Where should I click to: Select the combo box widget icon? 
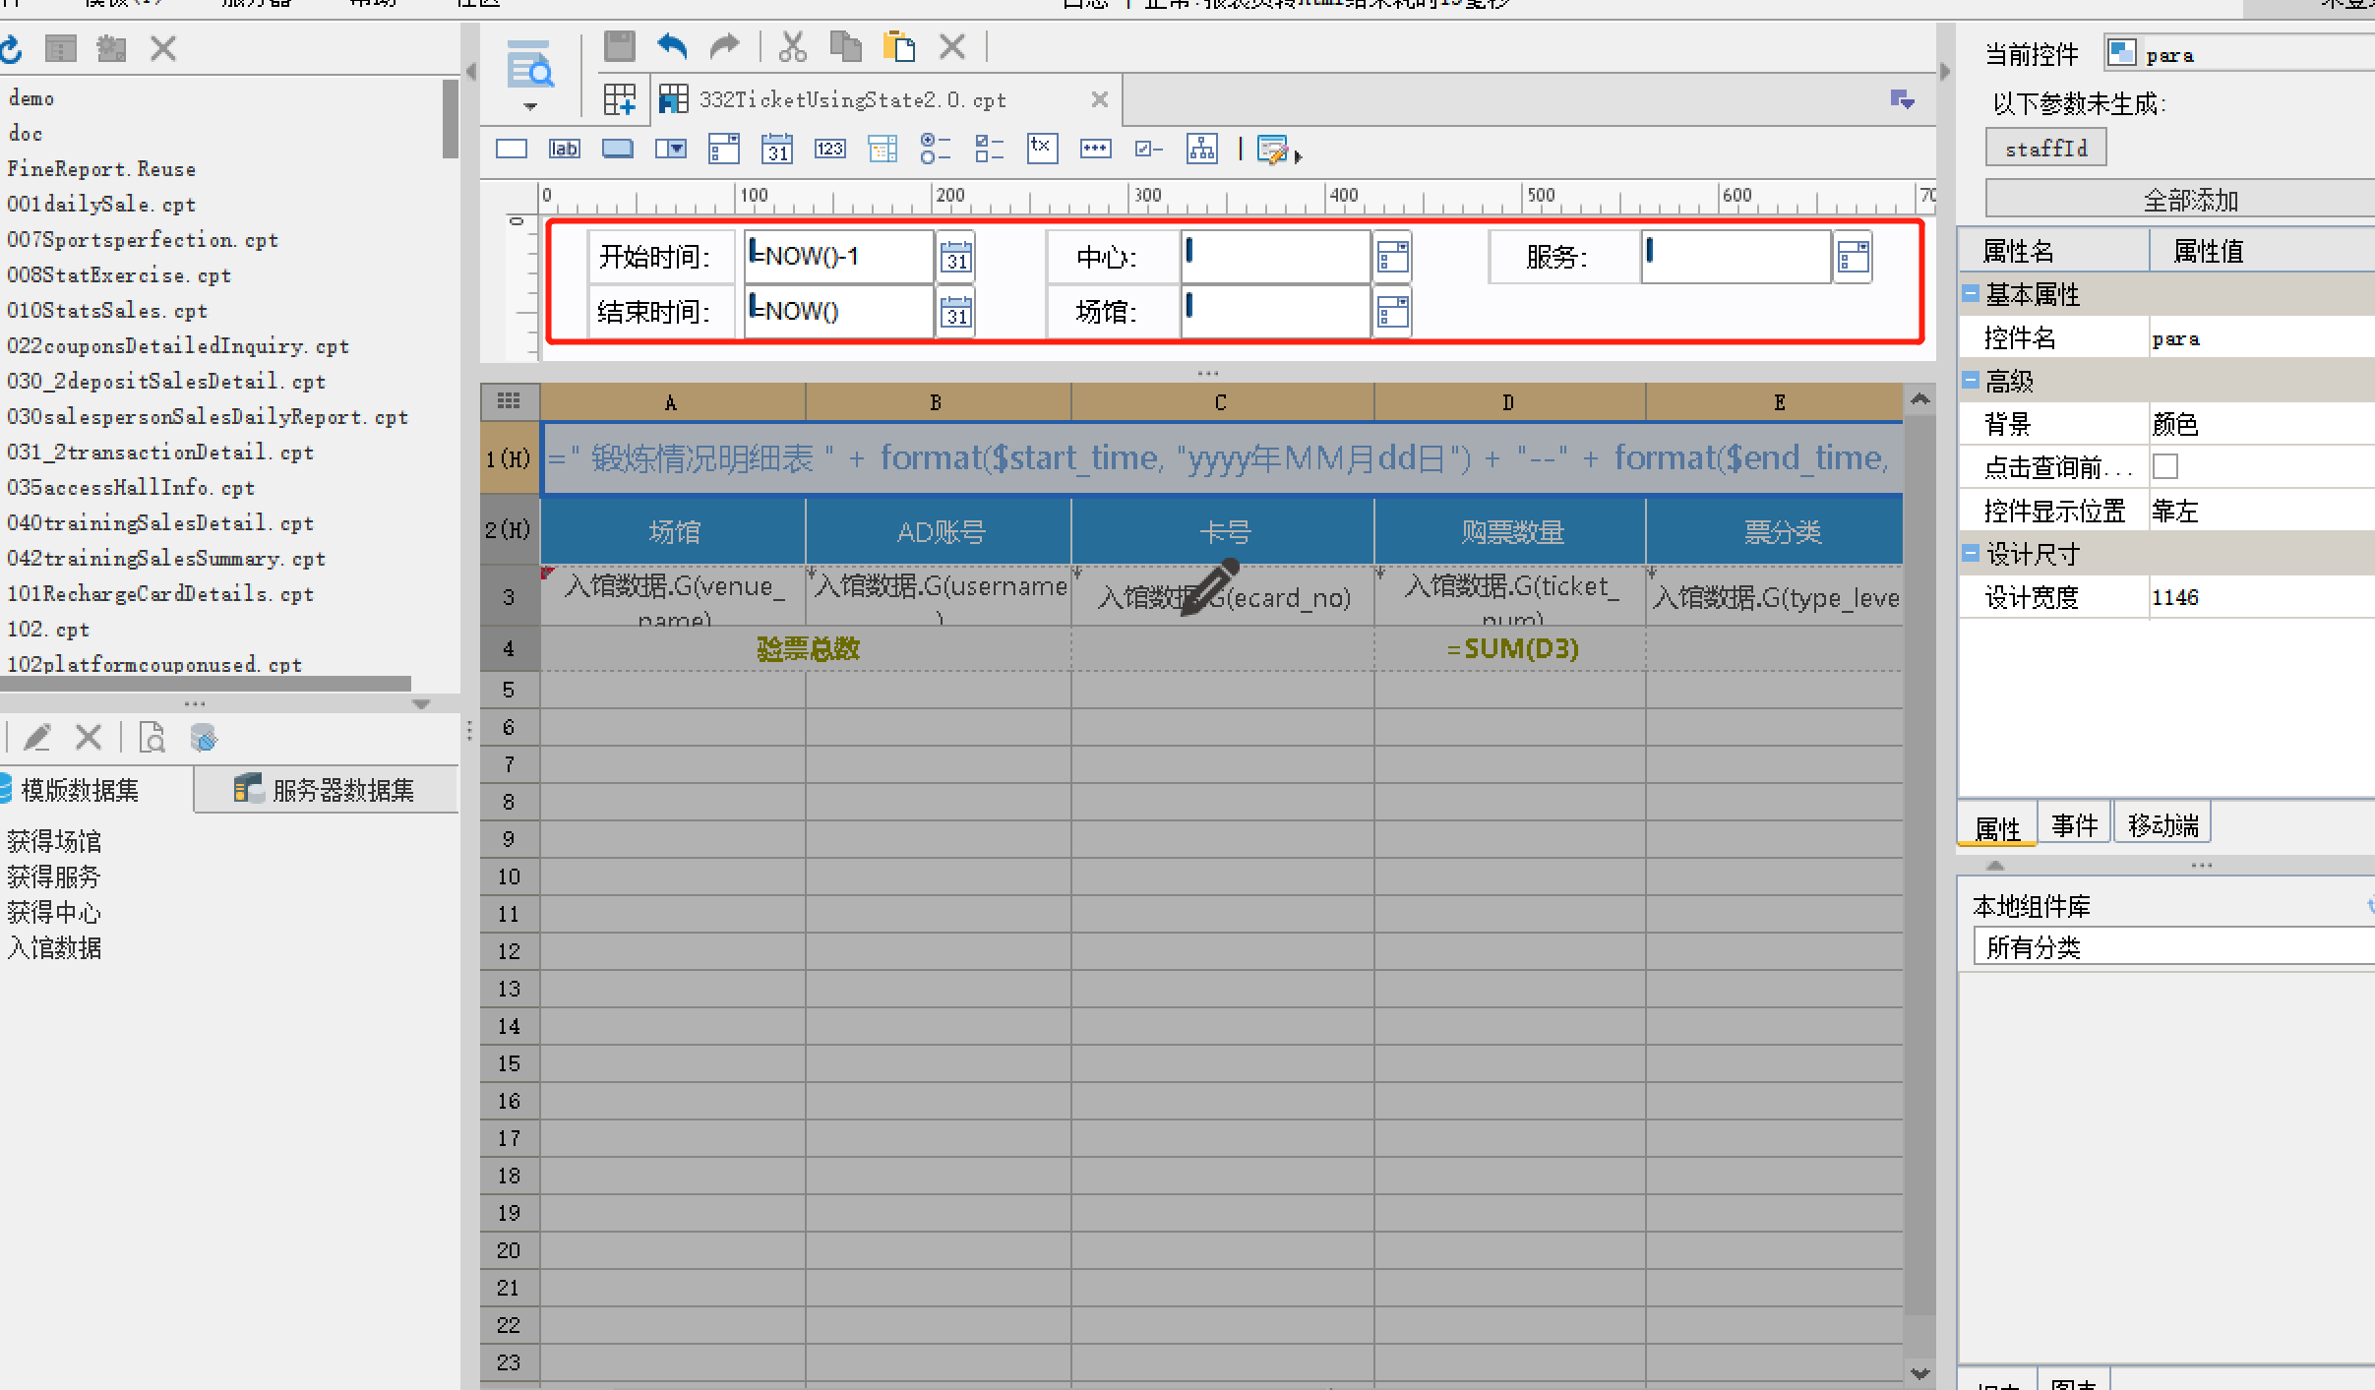tap(671, 150)
